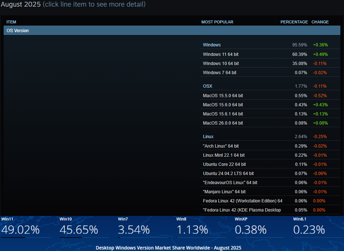
Task: Click the 0.29% value for Arch Linux
Action: click(301, 146)
